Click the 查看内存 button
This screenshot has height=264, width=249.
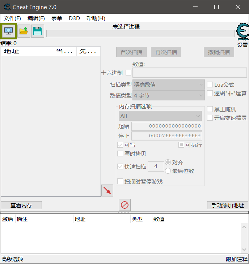click(x=21, y=205)
